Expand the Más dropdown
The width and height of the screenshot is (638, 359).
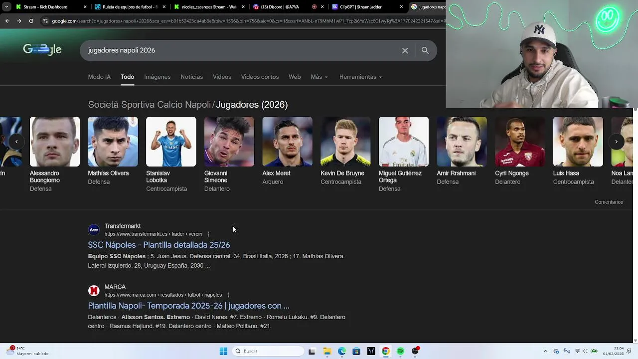319,77
